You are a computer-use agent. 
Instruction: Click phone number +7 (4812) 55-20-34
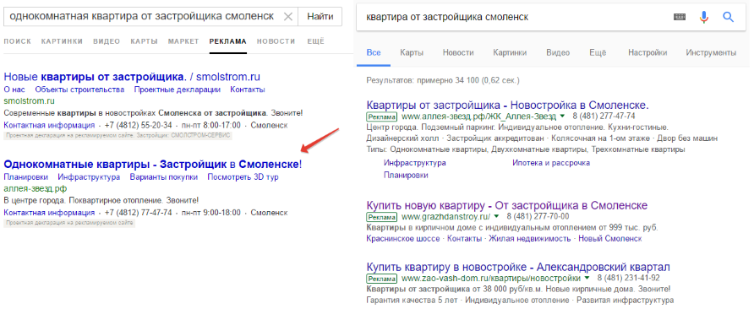click(x=138, y=126)
